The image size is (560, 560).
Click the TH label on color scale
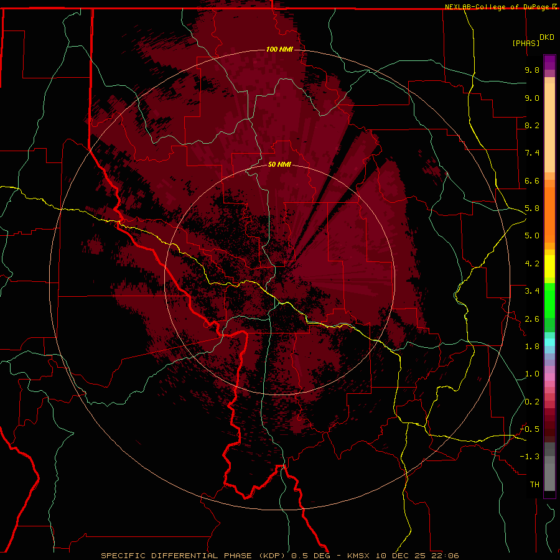coord(534,484)
